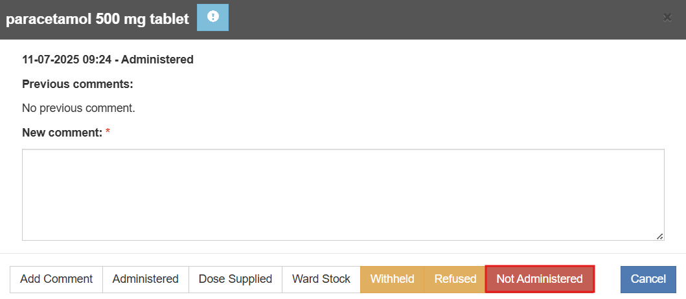Mark the dose as Withheld

[392, 279]
